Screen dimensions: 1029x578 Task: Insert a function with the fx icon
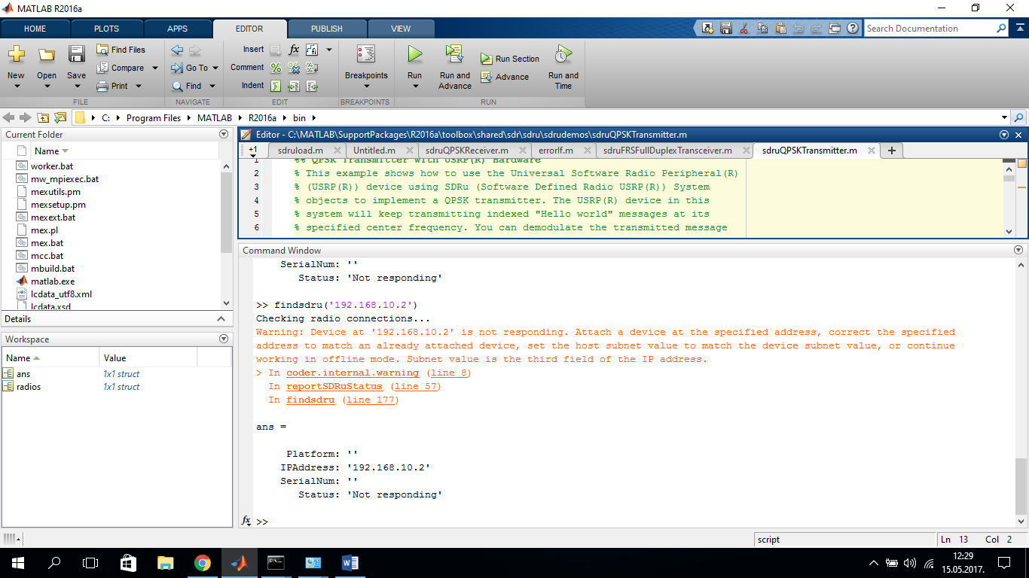294,50
